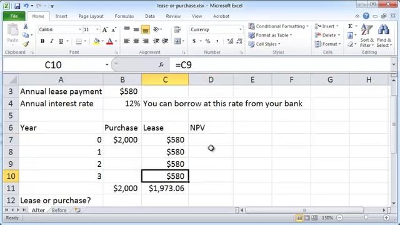Viewport: 400px width, 225px height.
Task: Select highlighted Bottom Align icon
Action: [x=146, y=29]
